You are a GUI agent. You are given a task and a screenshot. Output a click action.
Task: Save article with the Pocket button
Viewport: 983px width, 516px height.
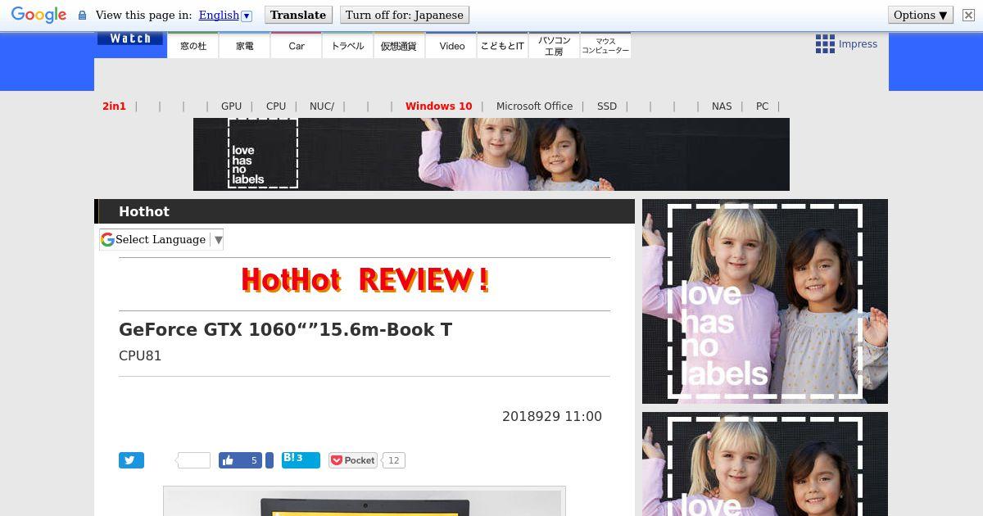pyautogui.click(x=353, y=460)
